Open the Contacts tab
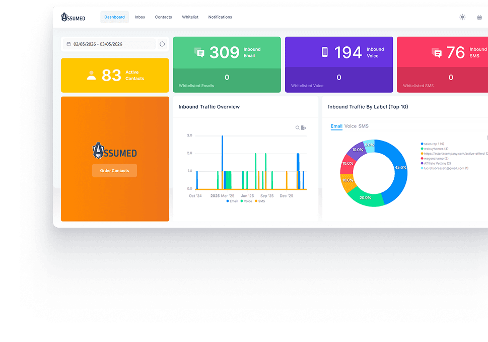Screen dimensions: 488x342 point(163,17)
